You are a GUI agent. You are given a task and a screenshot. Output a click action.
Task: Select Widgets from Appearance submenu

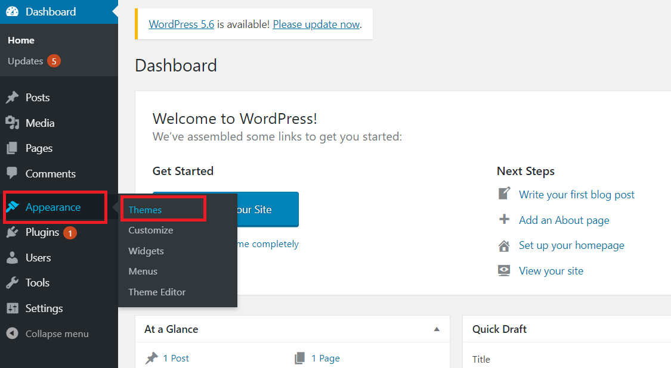point(146,251)
